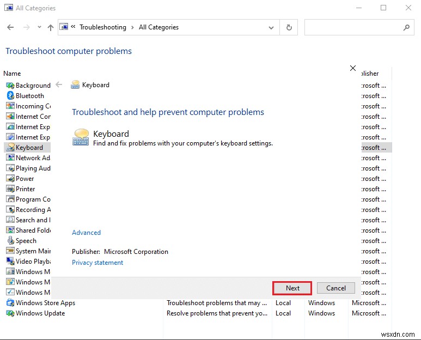
Task: Click the Keyboard icon in dialog header
Action: (75, 85)
